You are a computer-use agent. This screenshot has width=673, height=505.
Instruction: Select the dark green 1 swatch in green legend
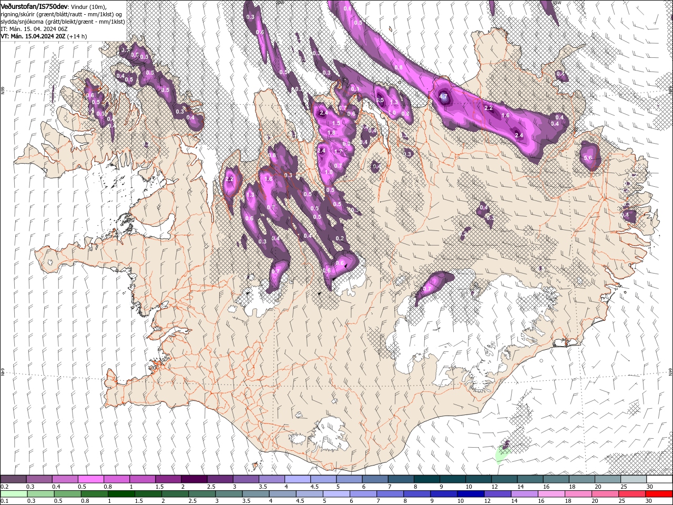tap(121, 494)
